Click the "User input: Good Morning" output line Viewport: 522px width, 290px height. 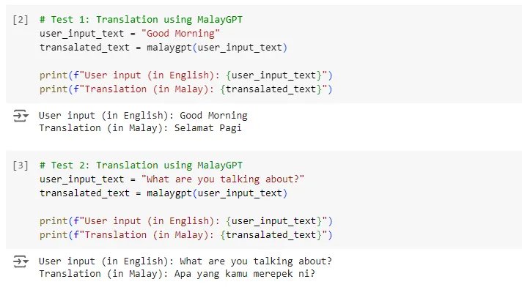click(143, 116)
